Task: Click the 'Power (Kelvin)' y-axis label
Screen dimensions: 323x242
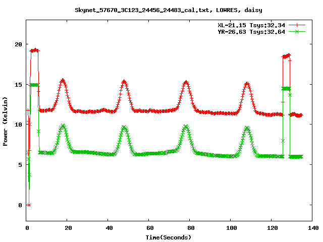Action: 5,122
